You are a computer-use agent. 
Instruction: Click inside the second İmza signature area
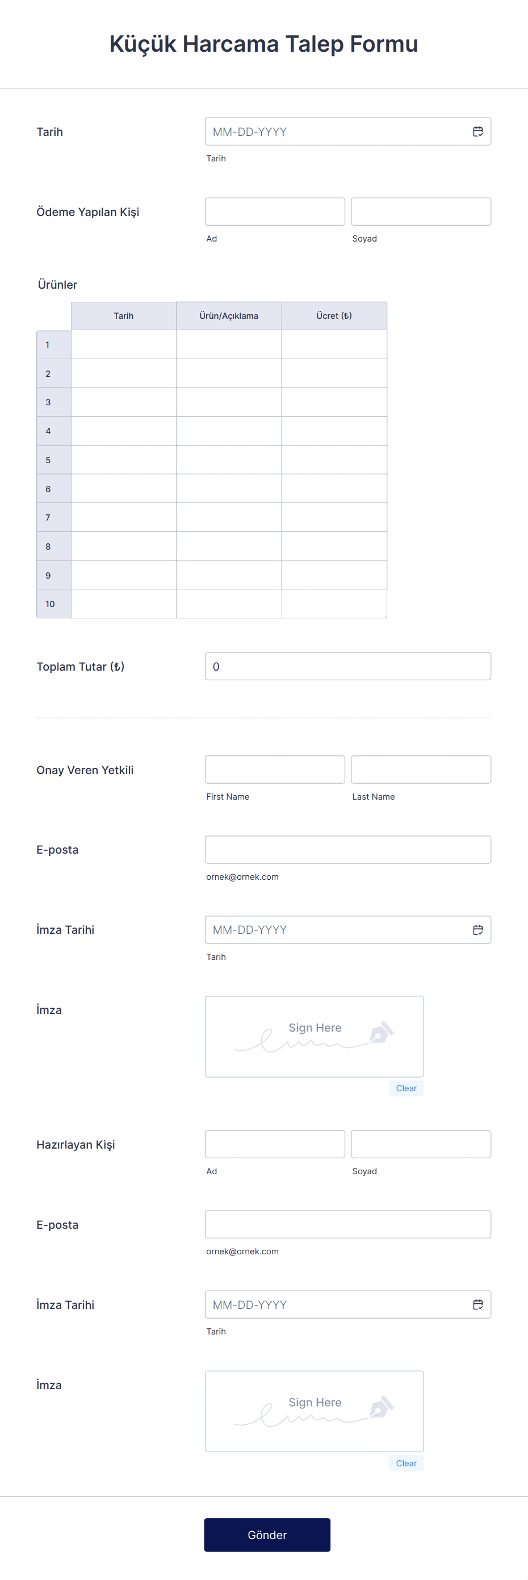[313, 1411]
